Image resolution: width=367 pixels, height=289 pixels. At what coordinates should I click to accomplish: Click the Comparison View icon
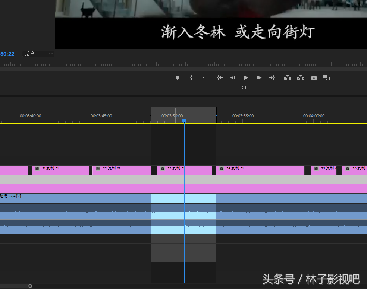tap(327, 78)
